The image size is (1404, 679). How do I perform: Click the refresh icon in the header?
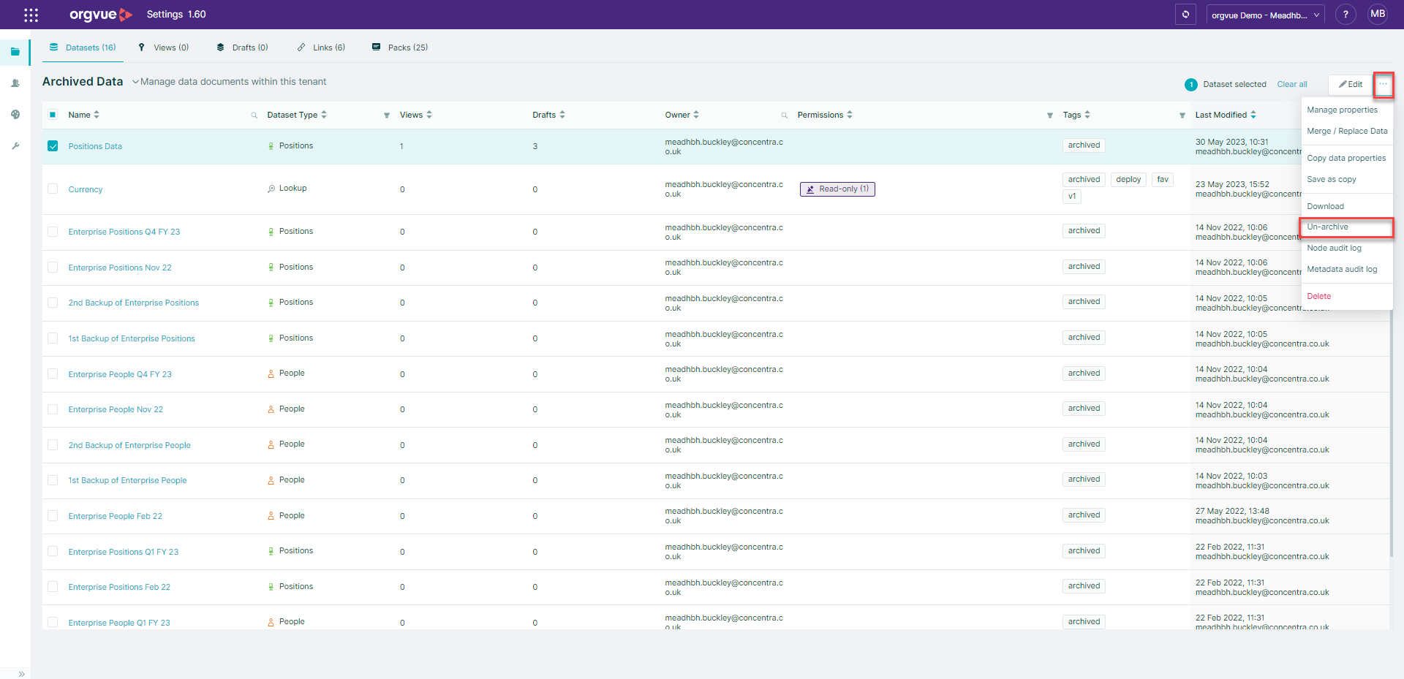tap(1185, 15)
